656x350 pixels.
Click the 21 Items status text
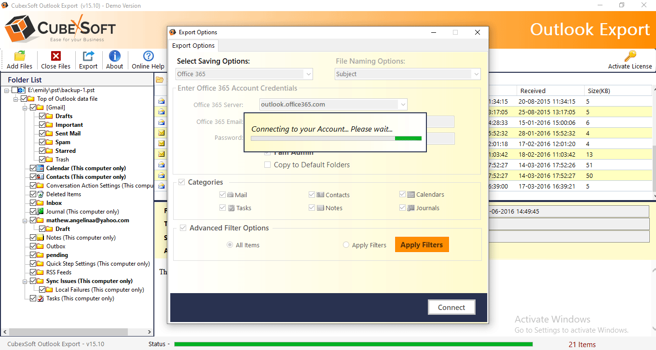(x=582, y=344)
